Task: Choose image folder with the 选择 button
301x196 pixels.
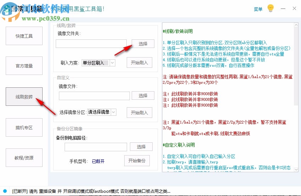Action: click(143, 44)
